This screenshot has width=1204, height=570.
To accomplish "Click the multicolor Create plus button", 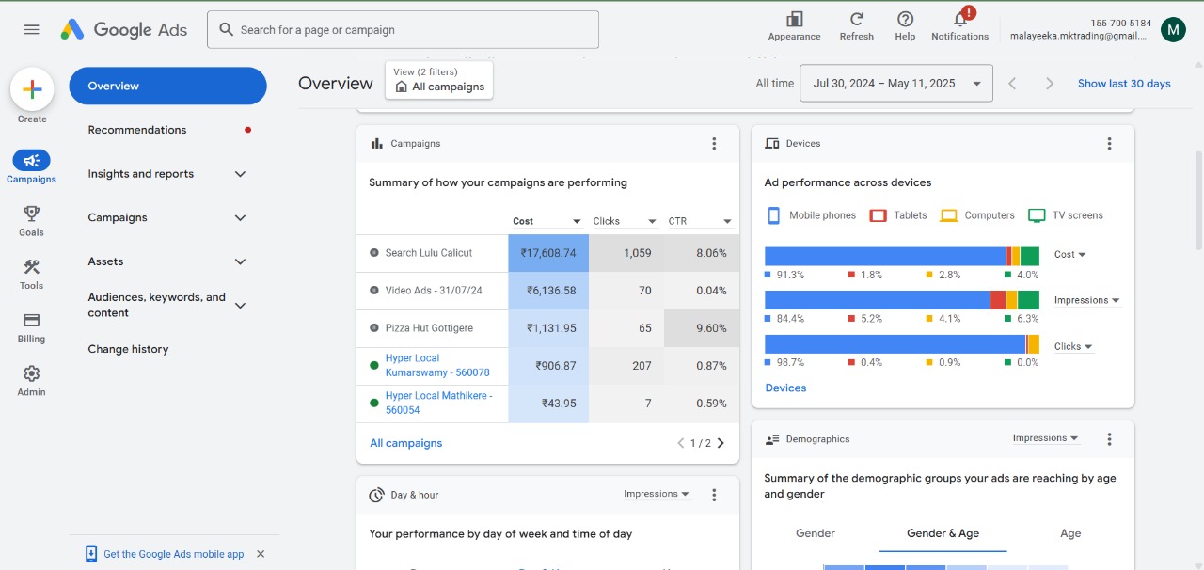I will [32, 89].
